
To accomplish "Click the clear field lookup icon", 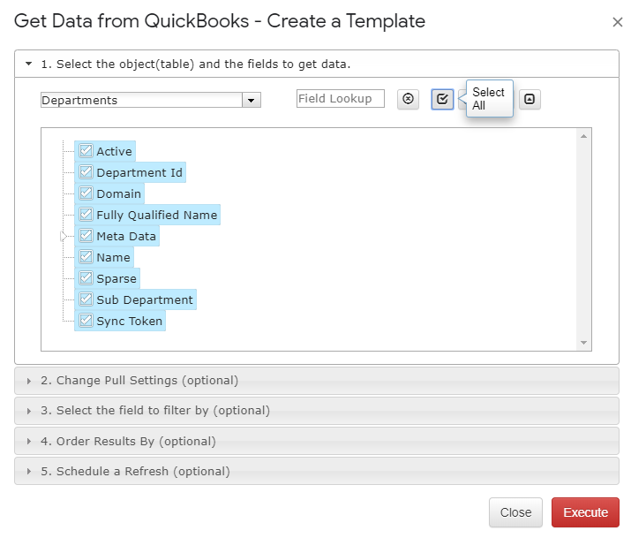I will pyautogui.click(x=408, y=99).
